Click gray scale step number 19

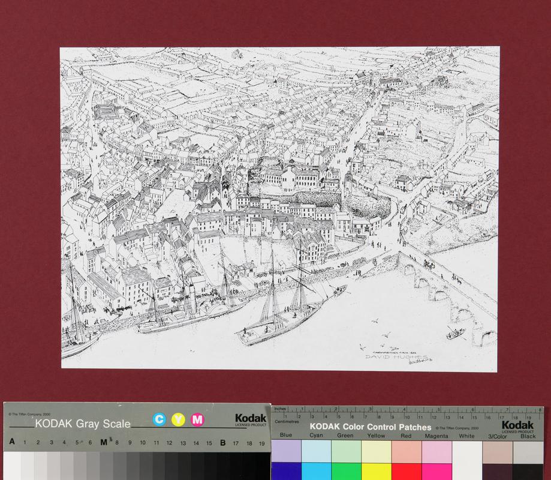(x=261, y=443)
